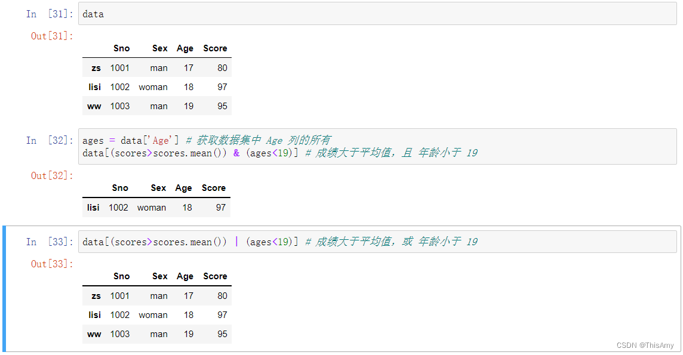Image resolution: width=683 pixels, height=355 pixels.
Task: Click Score column header in first table
Action: tap(215, 48)
